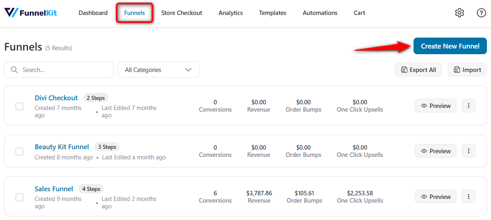
Task: Select the Divi Checkout checkbox
Action: click(19, 106)
